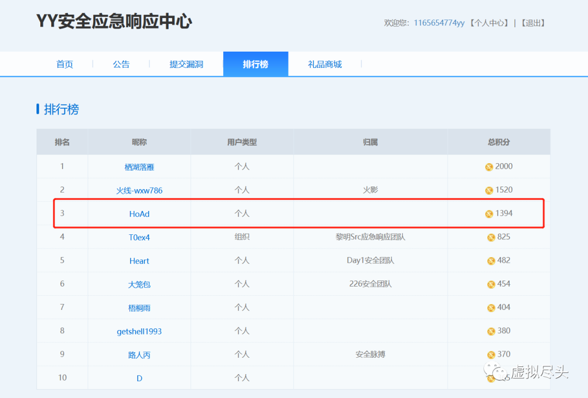Image resolution: width=588 pixels, height=398 pixels.
Task: Open the profile of 栖湖落雁
Action: click(x=139, y=167)
